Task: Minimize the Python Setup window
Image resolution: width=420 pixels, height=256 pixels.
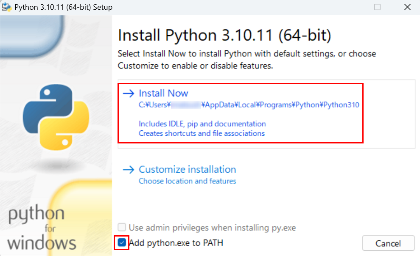Action: [348, 7]
